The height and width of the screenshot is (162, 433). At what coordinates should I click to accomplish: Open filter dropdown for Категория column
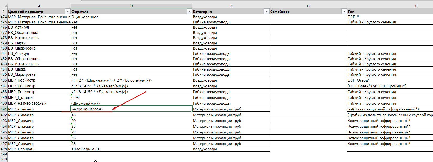[267, 11]
